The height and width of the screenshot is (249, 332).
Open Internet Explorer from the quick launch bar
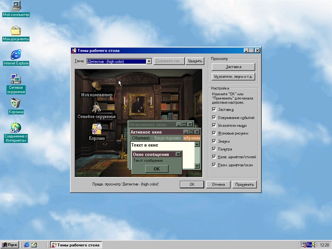point(27,245)
